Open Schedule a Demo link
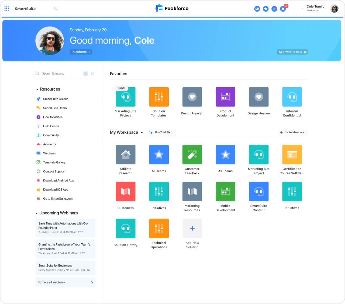The width and height of the screenshot is (345, 304). click(55, 108)
